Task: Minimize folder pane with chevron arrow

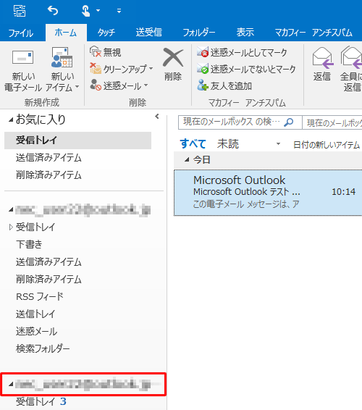Action: coord(157,117)
